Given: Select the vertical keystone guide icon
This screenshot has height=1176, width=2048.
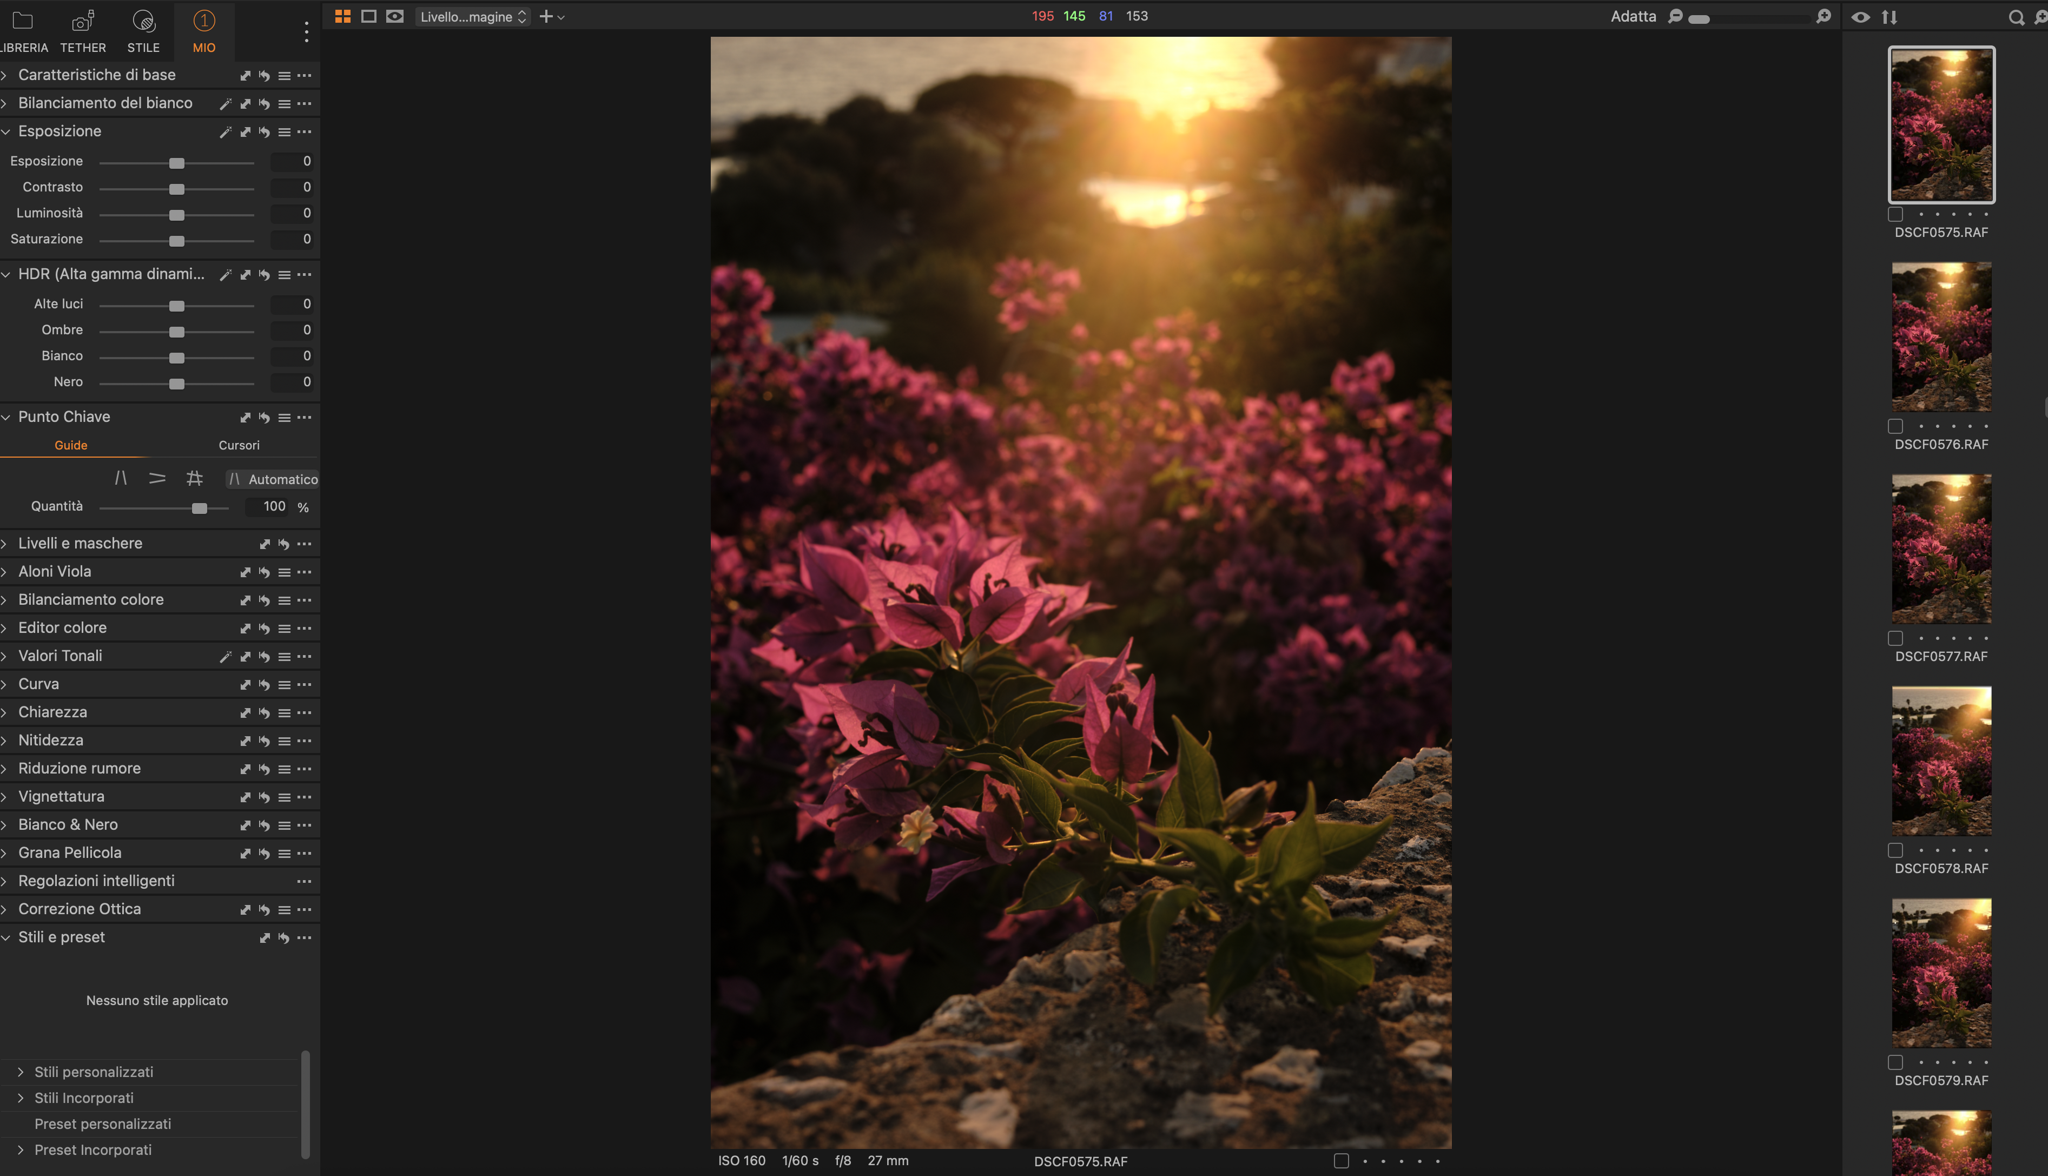Looking at the screenshot, I should (121, 478).
